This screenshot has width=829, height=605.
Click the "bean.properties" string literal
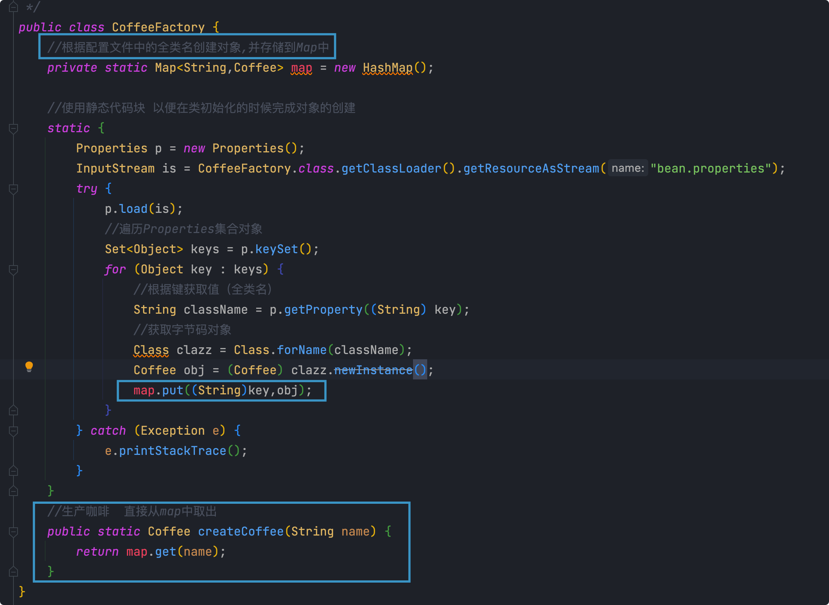pyautogui.click(x=711, y=168)
